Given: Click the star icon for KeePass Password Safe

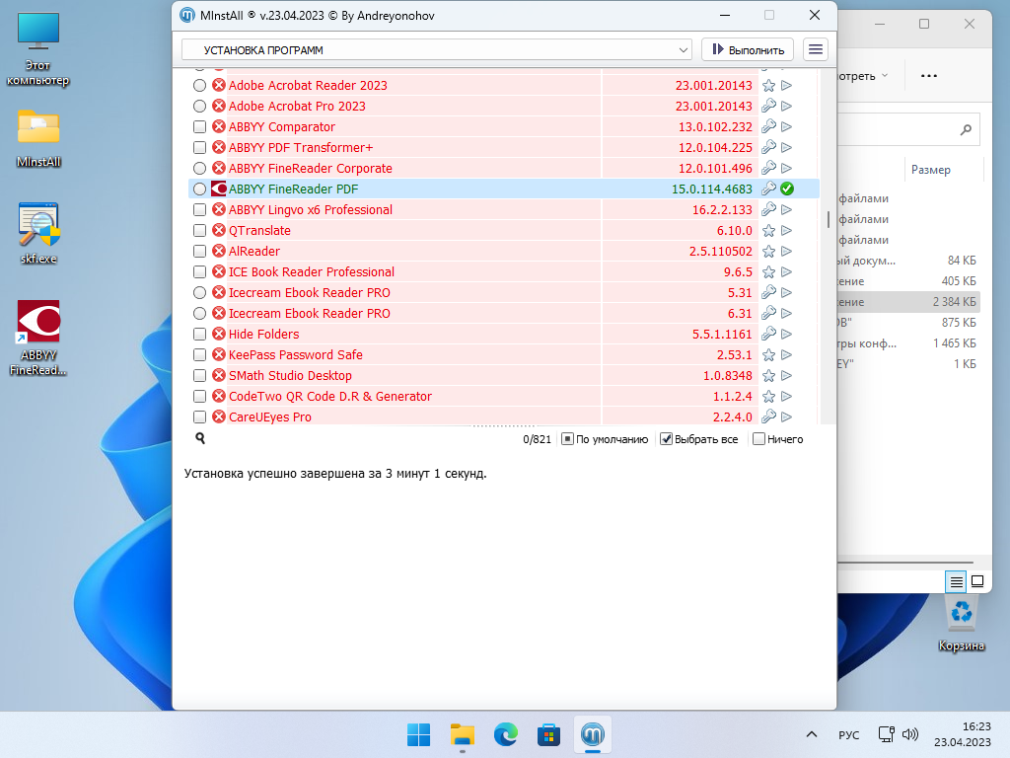Looking at the screenshot, I should point(768,354).
